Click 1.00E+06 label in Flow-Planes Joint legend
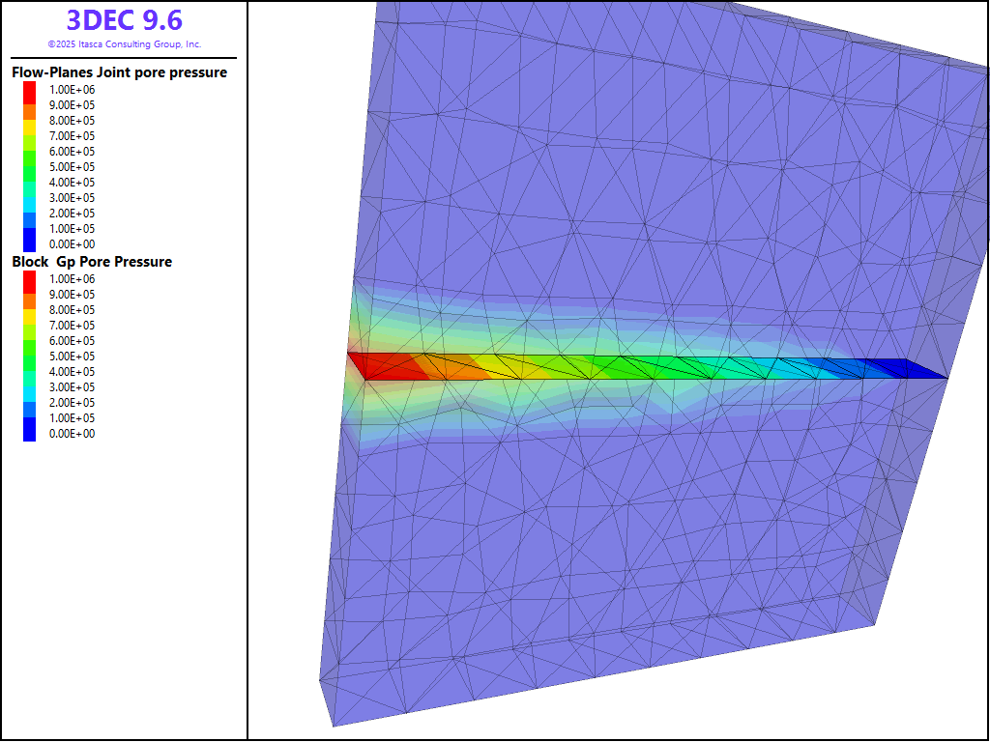The width and height of the screenshot is (990, 742). coord(73,90)
